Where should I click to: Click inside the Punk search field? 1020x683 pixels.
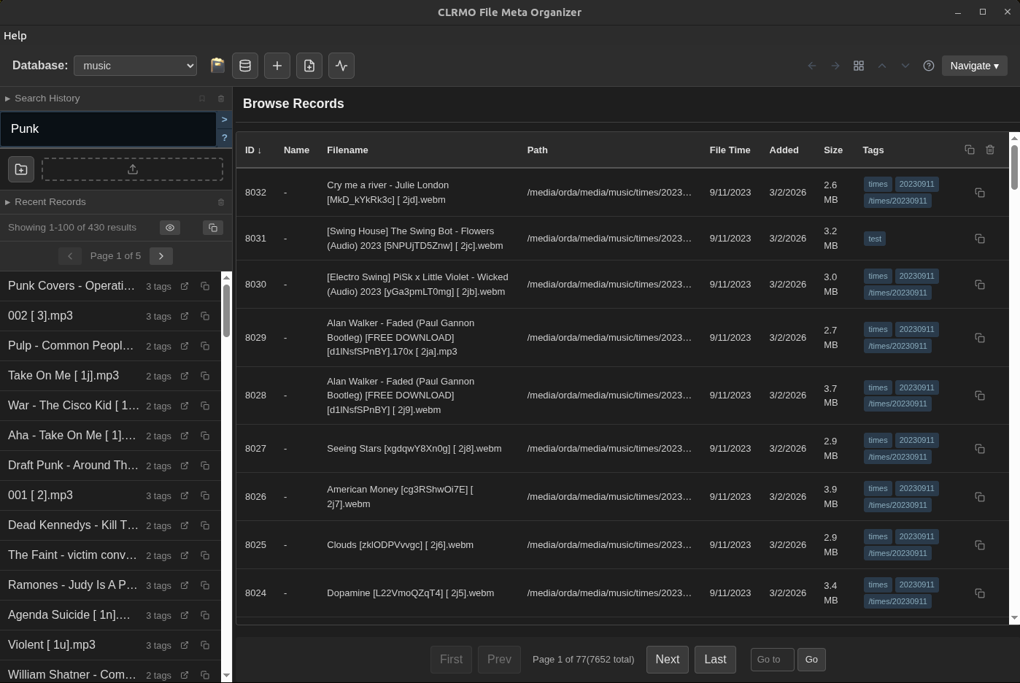(x=109, y=128)
